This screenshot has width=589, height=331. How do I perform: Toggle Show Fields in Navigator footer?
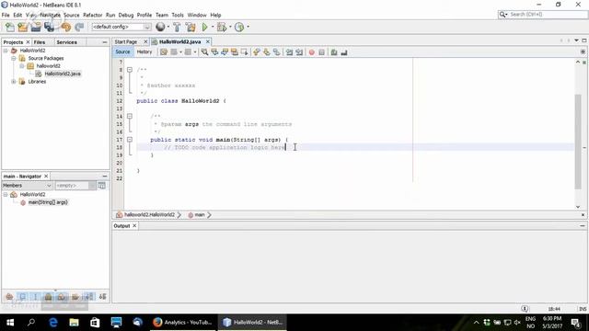(22, 297)
